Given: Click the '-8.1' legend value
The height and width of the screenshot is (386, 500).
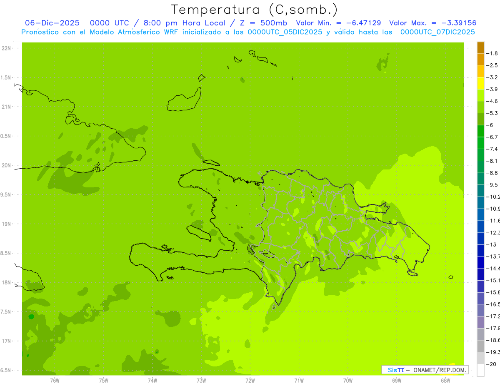Looking at the screenshot, I should click(492, 161).
